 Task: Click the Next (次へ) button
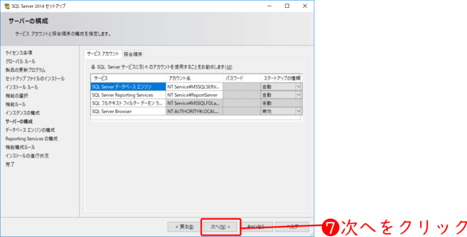[221, 227]
